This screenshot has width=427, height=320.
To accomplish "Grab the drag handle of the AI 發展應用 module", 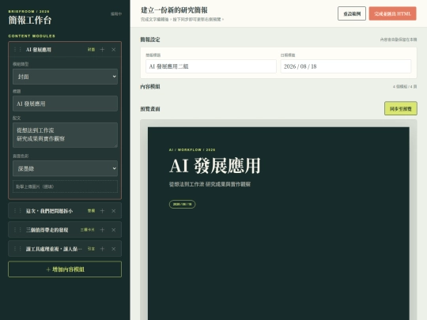I will [17, 50].
